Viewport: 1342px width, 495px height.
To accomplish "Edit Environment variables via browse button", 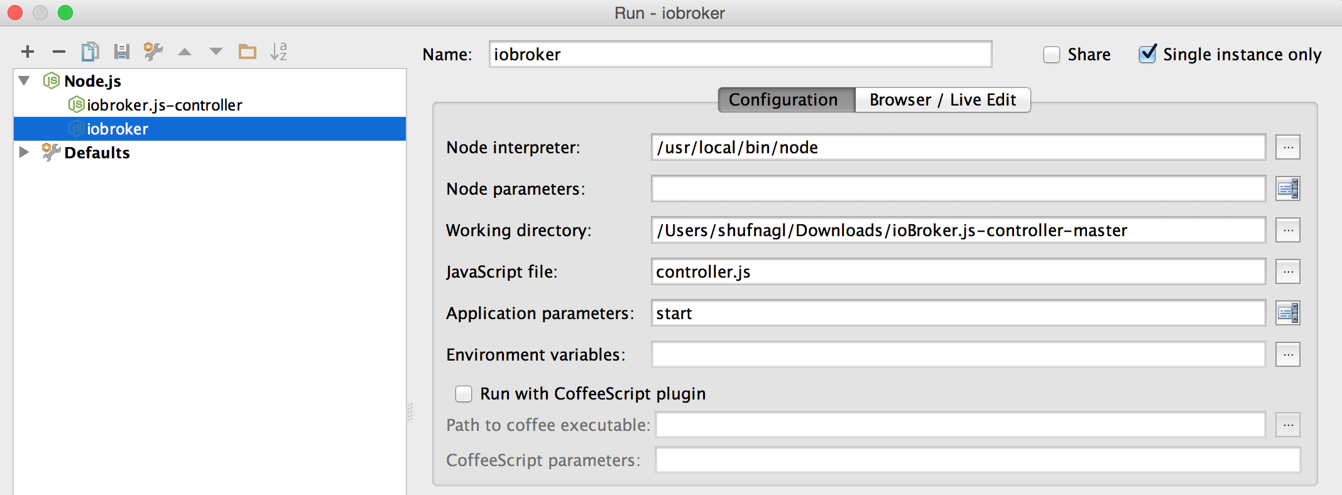I will pos(1288,355).
